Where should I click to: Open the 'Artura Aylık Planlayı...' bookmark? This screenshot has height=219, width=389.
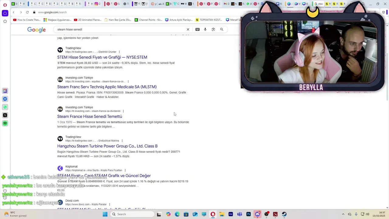pyautogui.click(x=179, y=20)
